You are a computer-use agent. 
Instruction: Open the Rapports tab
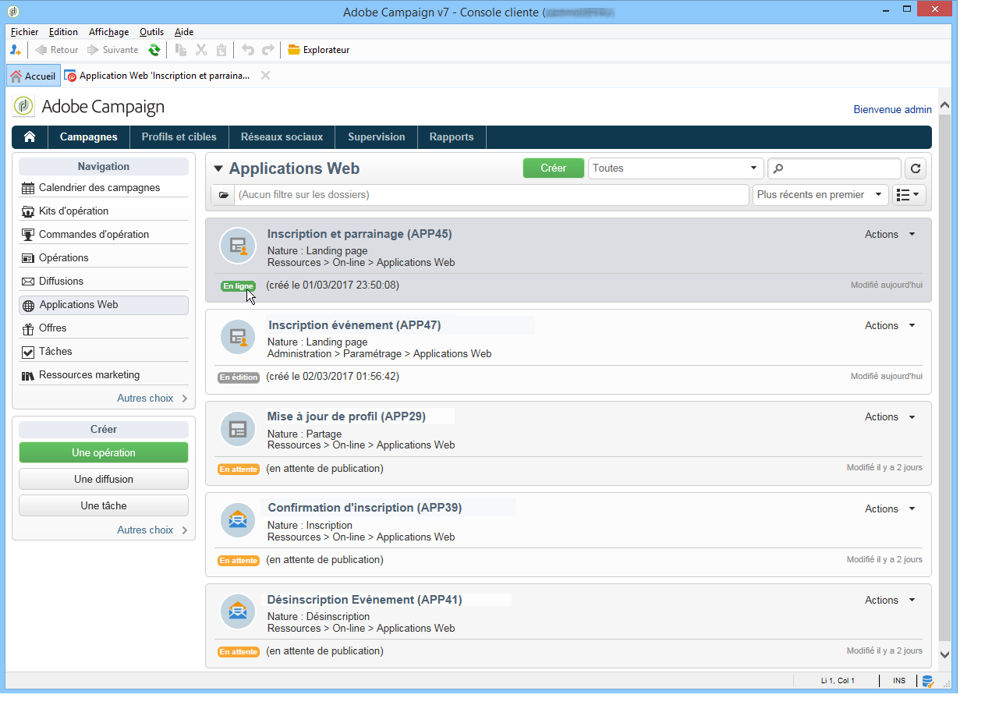452,136
